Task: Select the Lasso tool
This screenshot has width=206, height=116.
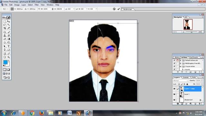Action: click(5, 25)
